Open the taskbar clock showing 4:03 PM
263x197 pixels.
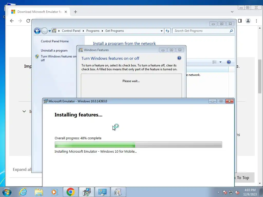(x=250, y=192)
